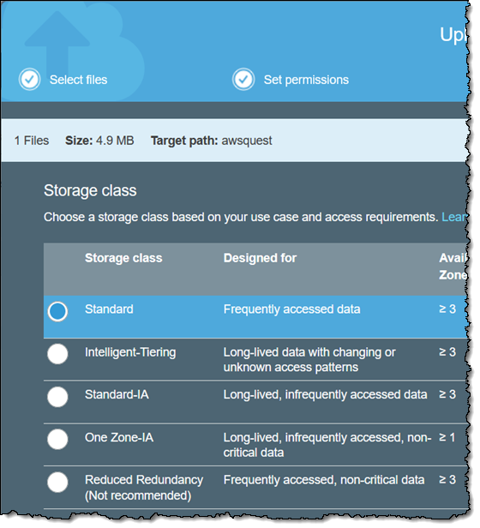This screenshot has width=480, height=528.
Task: Click the Set permissions checkmark icon
Action: pos(243,80)
